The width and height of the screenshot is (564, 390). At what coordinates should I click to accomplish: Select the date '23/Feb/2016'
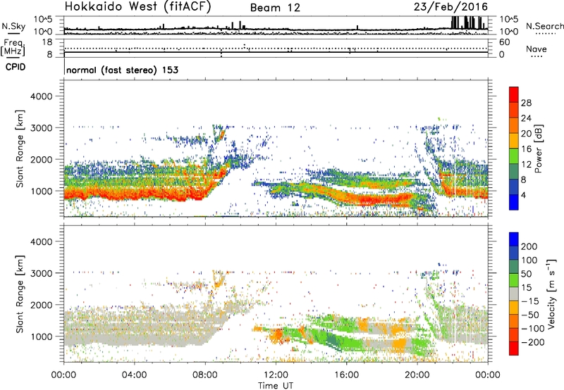point(450,7)
